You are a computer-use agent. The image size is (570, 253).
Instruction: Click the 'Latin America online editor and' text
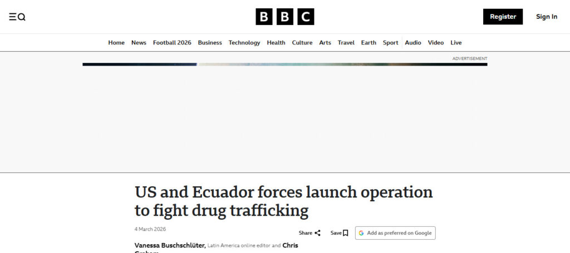[244, 246]
